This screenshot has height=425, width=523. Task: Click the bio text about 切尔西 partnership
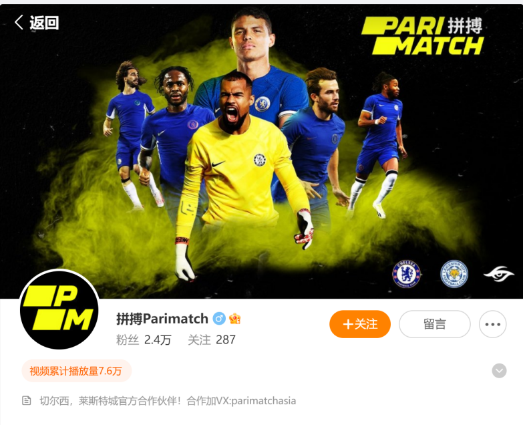168,401
